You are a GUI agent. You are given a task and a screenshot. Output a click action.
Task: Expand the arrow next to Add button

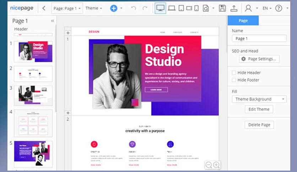[121, 8]
